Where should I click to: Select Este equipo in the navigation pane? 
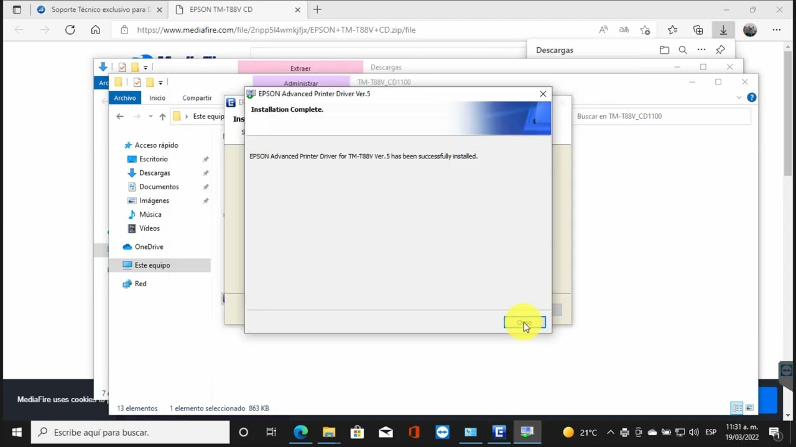click(x=152, y=265)
